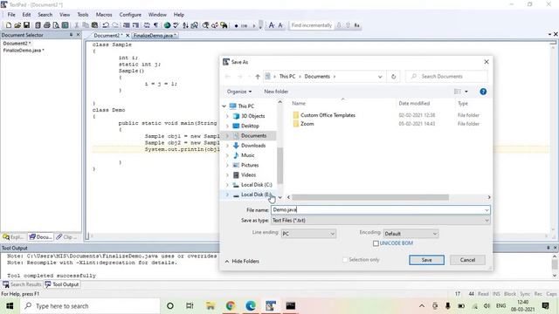Switch to the Search Results tab
Screen dimensions: 559x314
[x=22, y=284]
